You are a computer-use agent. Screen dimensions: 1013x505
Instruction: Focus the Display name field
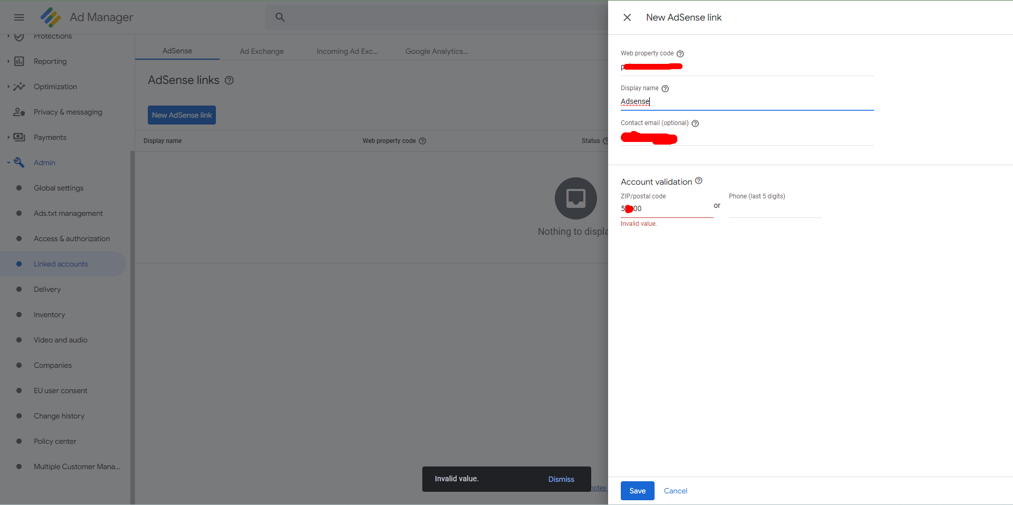(x=747, y=101)
